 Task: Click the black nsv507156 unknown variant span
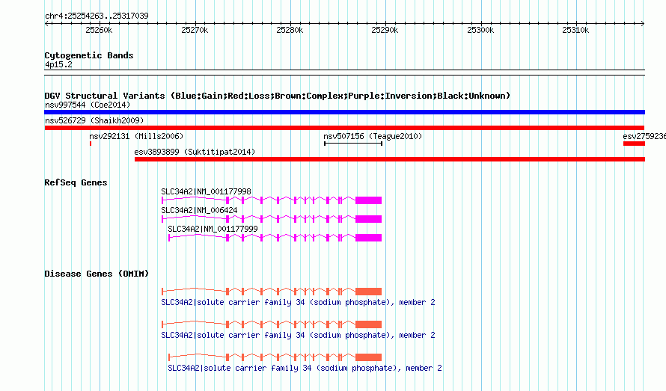click(353, 144)
